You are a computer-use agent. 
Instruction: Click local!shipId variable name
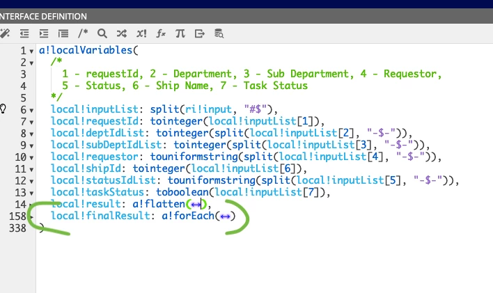86,168
